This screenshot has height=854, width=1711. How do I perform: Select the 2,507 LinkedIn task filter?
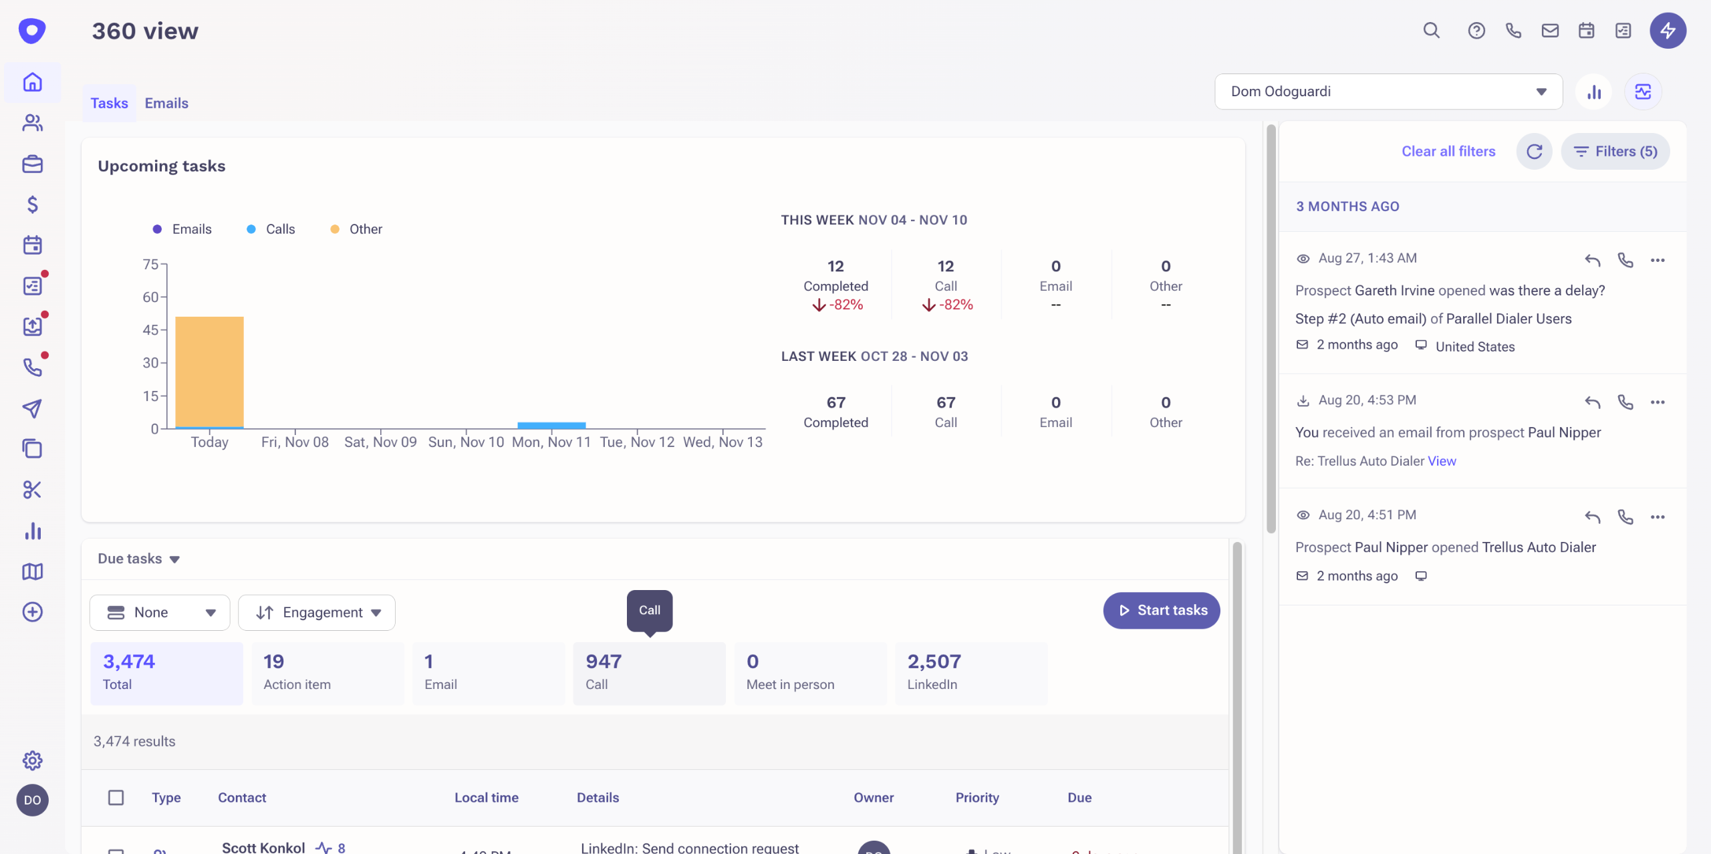click(x=970, y=672)
